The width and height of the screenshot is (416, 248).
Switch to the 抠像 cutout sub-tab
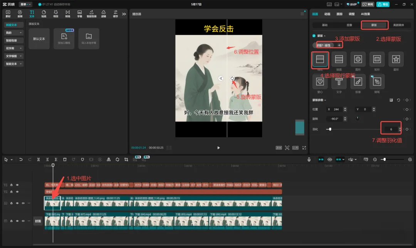349,25
